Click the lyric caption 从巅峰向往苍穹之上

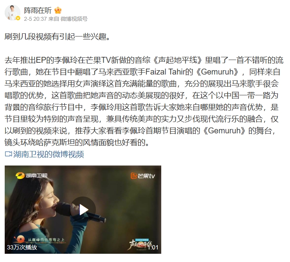coord(46,240)
